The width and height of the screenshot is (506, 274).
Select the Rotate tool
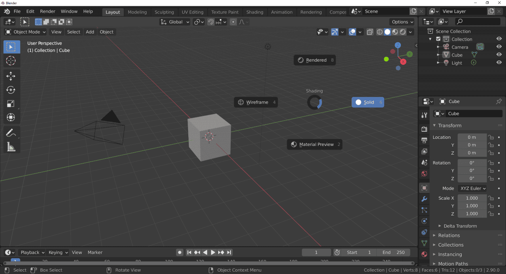pyautogui.click(x=11, y=90)
